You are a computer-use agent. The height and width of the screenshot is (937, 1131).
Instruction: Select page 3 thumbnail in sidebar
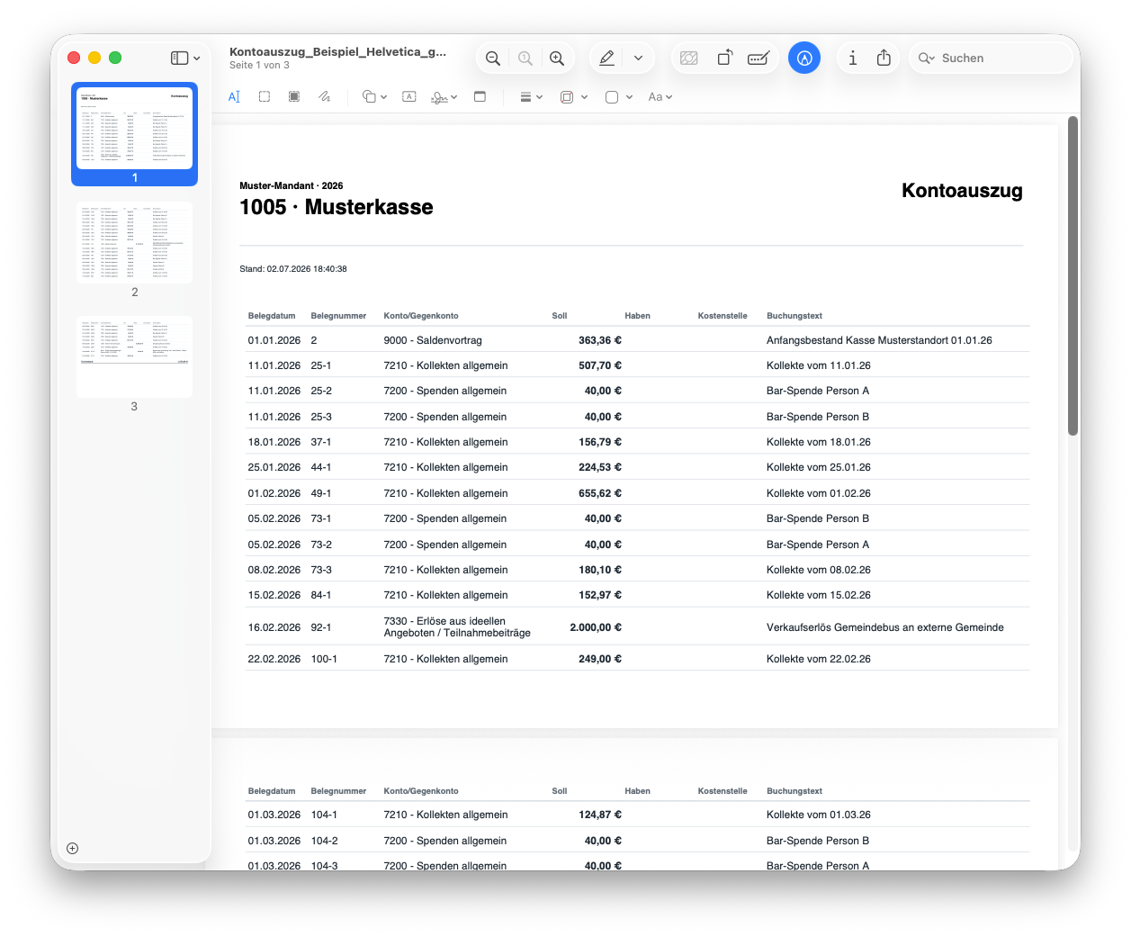tap(135, 357)
